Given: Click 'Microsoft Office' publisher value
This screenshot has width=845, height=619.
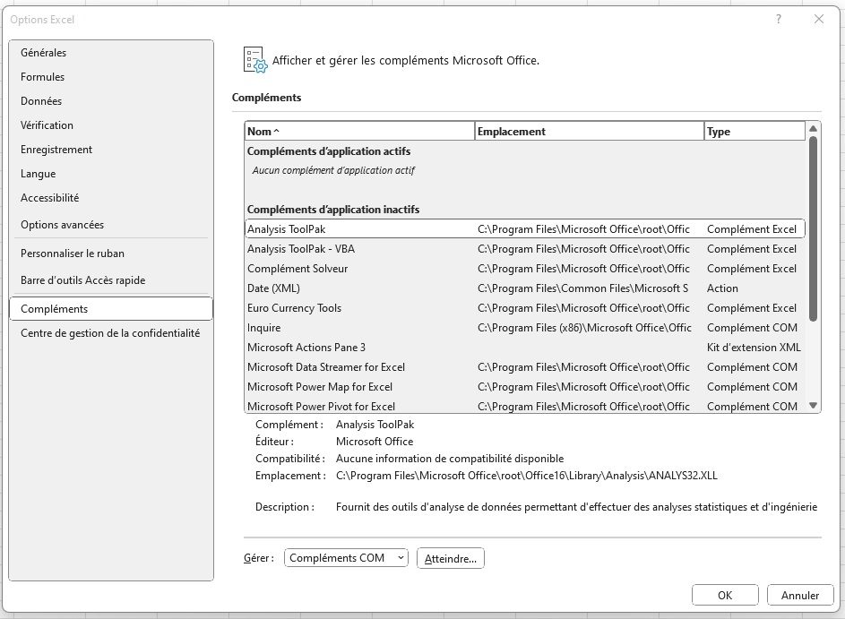Looking at the screenshot, I should pos(375,442).
